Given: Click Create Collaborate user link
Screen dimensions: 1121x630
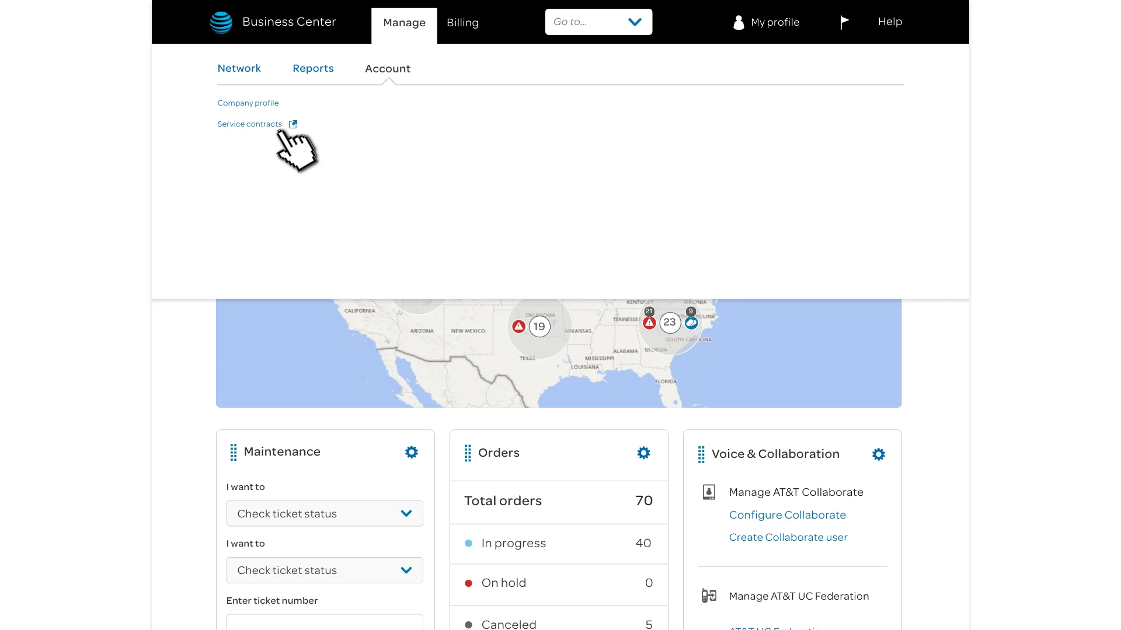Looking at the screenshot, I should pyautogui.click(x=788, y=537).
